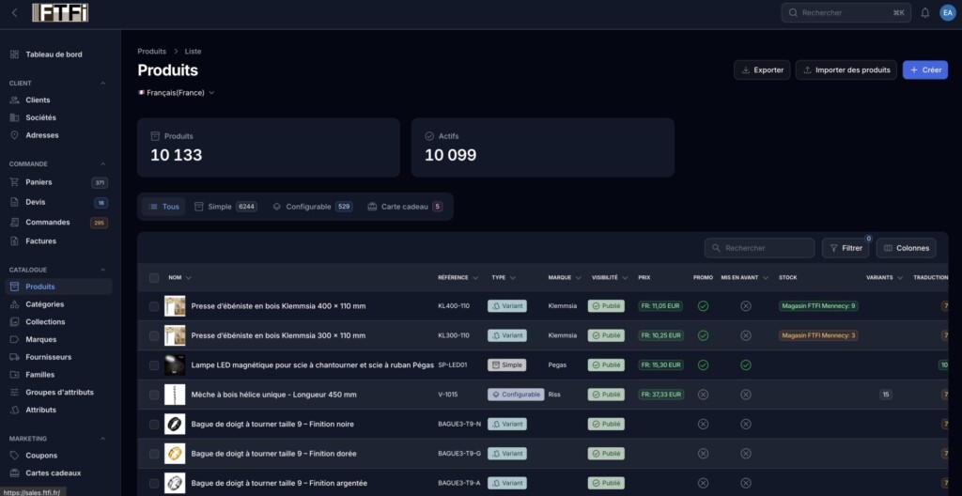962x496 pixels.
Task: Click mis en avant check for SP-LED01 row
Action: click(745, 364)
